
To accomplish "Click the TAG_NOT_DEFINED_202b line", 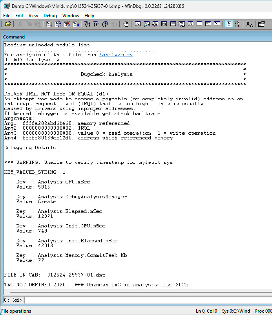I will (96, 285).
